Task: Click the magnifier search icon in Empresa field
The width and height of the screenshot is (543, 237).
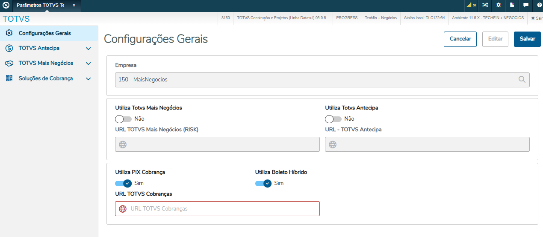Action: 522,79
